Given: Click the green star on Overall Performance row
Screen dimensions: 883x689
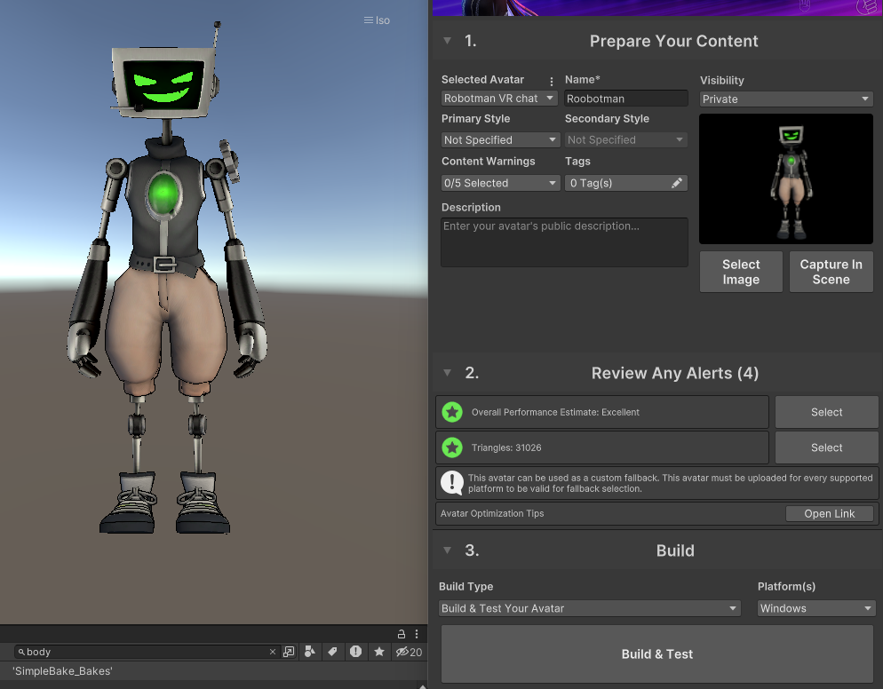Looking at the screenshot, I should point(452,412).
